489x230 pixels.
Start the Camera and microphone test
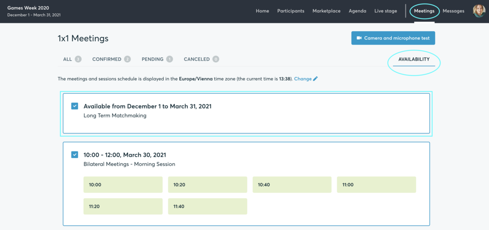point(393,38)
